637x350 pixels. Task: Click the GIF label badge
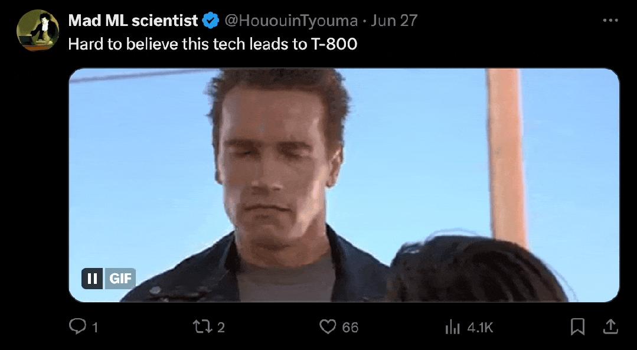(x=120, y=279)
